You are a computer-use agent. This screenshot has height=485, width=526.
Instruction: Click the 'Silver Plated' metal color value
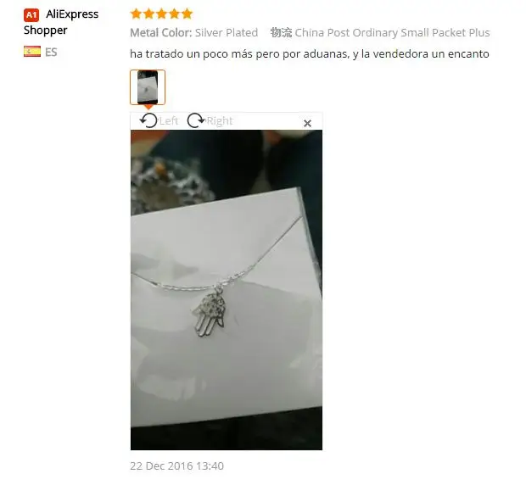[227, 32]
